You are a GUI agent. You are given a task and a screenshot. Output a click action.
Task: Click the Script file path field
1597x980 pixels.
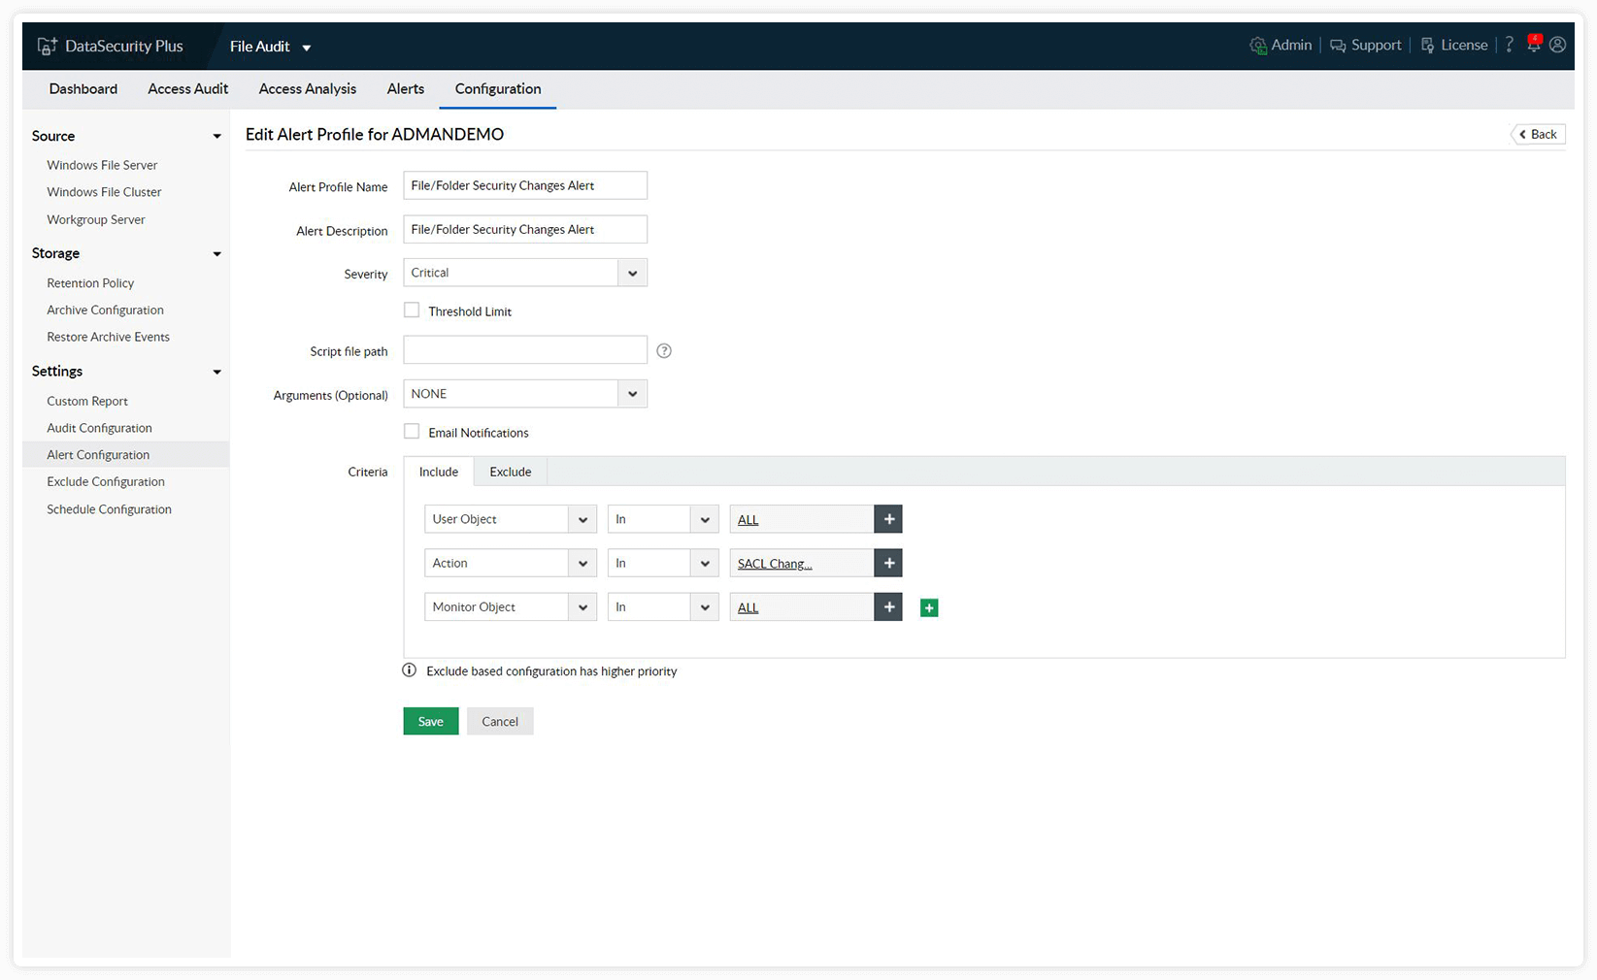[x=525, y=350]
